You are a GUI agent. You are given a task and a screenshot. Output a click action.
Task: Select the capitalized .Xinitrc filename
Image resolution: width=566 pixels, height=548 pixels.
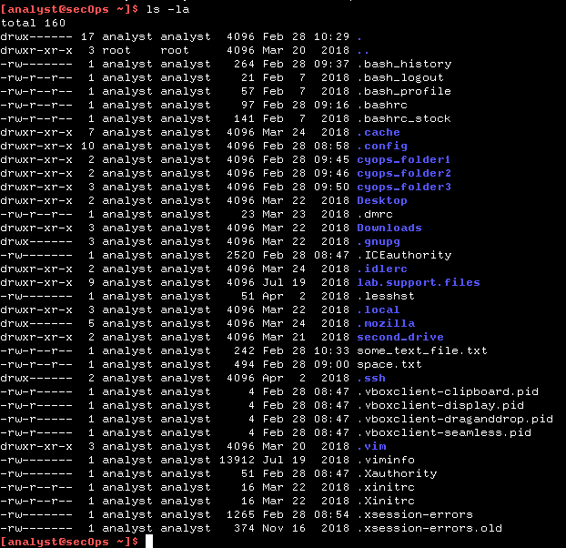(386, 501)
